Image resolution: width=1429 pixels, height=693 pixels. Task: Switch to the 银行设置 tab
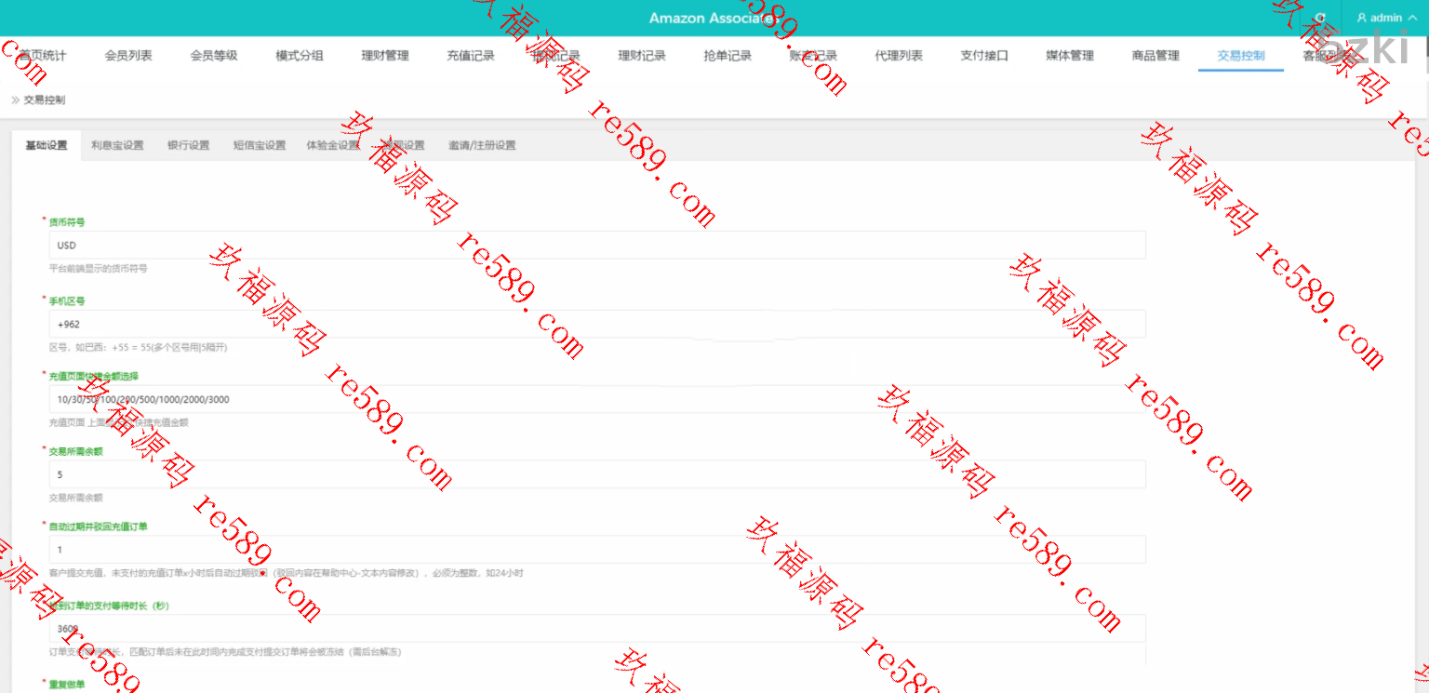[188, 145]
